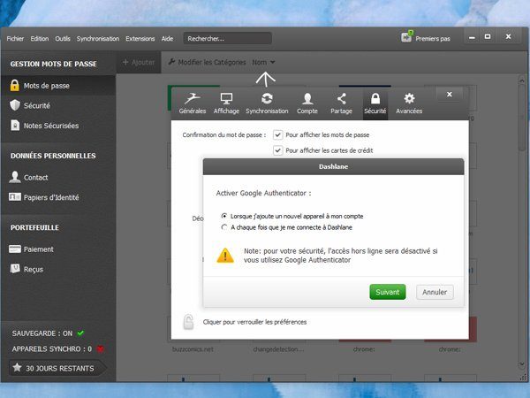The width and height of the screenshot is (530, 398).
Task: Open the Edition menu
Action: click(40, 39)
